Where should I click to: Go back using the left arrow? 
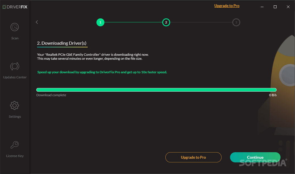point(37,22)
